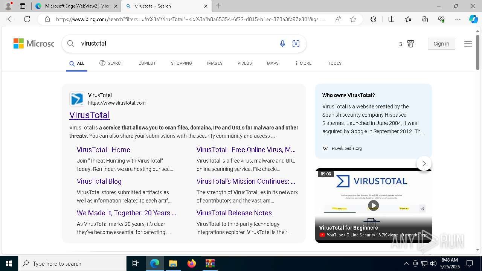Open VirusTotal's Mission Continues sublink

246,181
